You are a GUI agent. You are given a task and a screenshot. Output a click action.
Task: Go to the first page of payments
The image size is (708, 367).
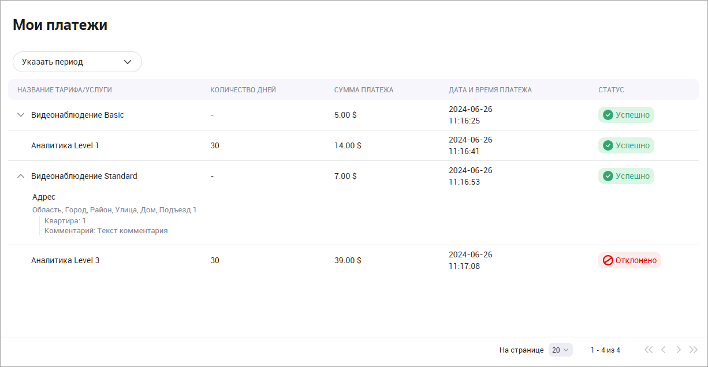click(x=649, y=350)
